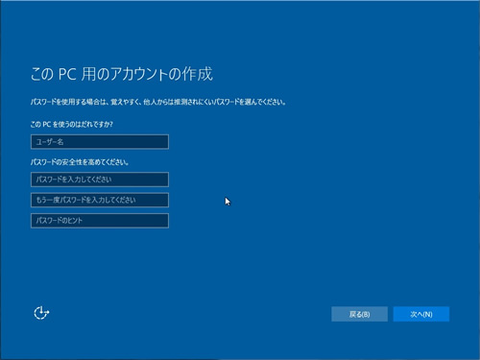480x360 pixels.
Task: Click the この PC を使うのはだれですか? label
Action: pyautogui.click(x=72, y=125)
